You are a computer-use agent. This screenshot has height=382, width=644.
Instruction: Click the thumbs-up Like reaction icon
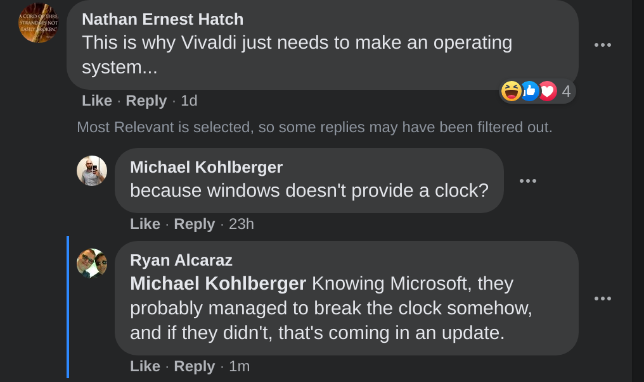[x=529, y=92]
